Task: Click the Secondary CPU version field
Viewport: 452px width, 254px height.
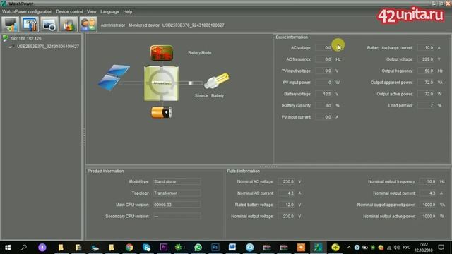Action: tap(177, 217)
